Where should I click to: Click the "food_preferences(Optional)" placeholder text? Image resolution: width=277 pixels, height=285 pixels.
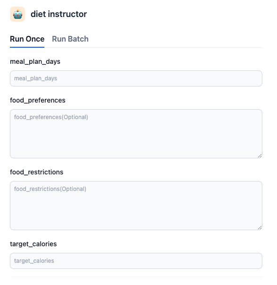[x=51, y=117]
